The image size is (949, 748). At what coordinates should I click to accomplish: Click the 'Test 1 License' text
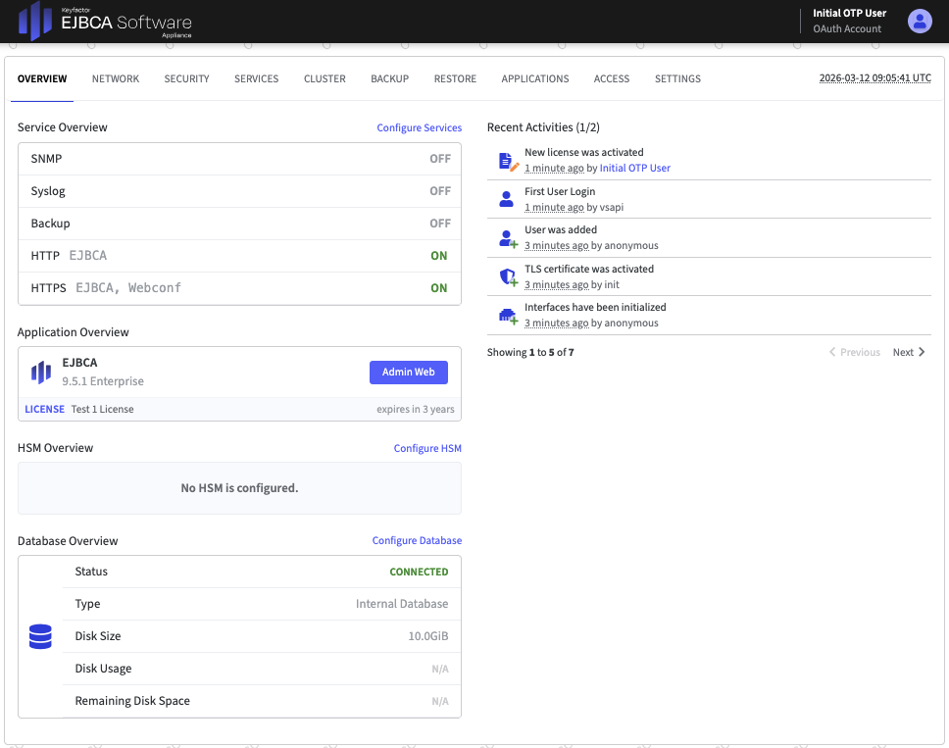102,409
